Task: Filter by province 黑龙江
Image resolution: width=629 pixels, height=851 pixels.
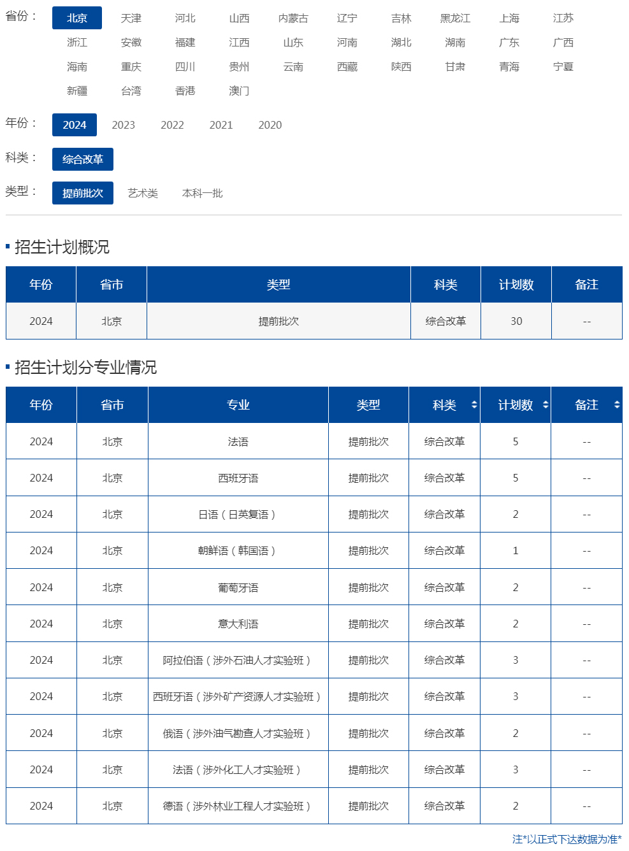Action: (x=455, y=18)
